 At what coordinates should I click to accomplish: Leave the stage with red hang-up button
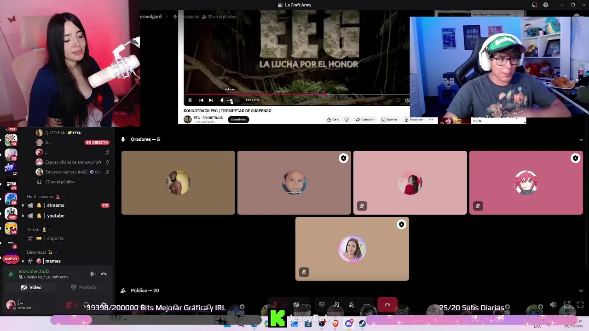click(387, 305)
